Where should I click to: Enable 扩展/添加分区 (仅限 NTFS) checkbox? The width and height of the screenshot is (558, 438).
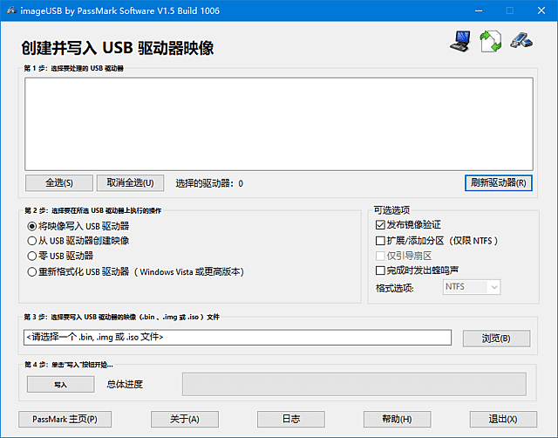(x=380, y=241)
